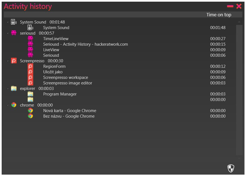Click the icon beside Nová karta entry

[x=30, y=110]
